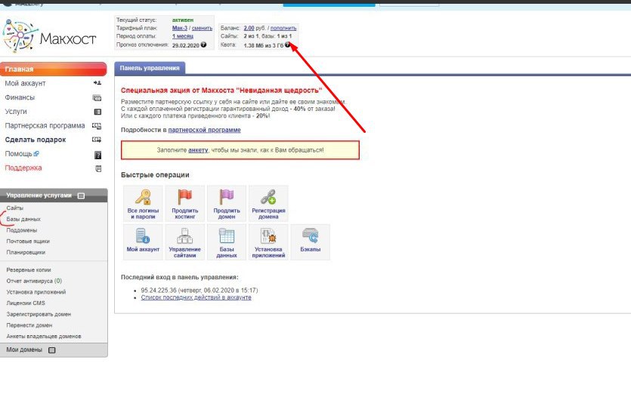Go to 'Почтовые ящики' in the sidebar
The width and height of the screenshot is (631, 397).
pos(28,241)
